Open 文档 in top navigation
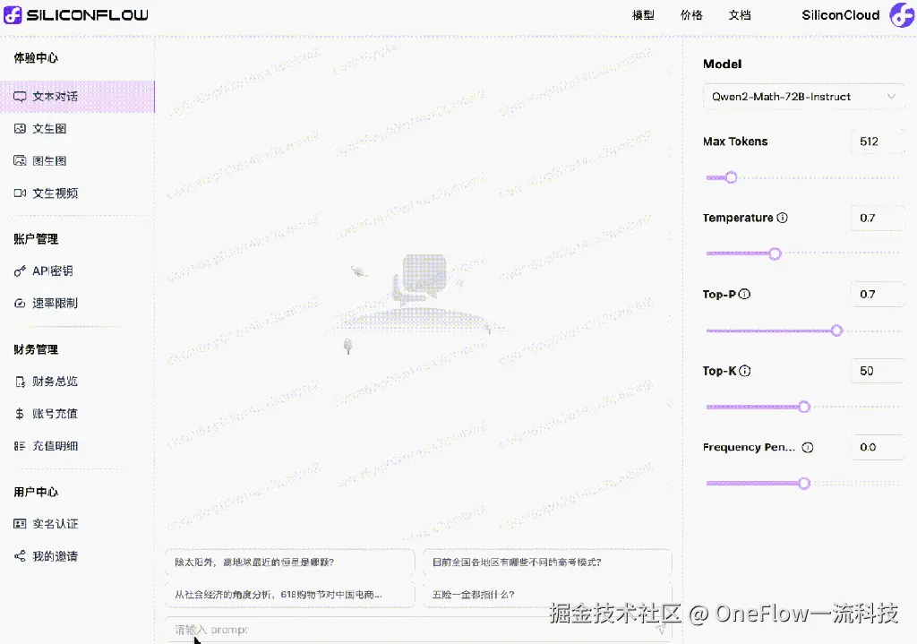This screenshot has height=644, width=917. [740, 15]
